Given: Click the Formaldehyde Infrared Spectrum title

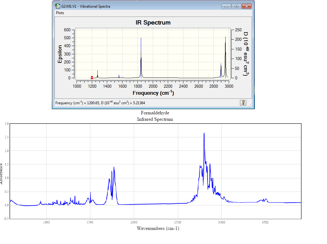Looking at the screenshot, I should [x=155, y=116].
